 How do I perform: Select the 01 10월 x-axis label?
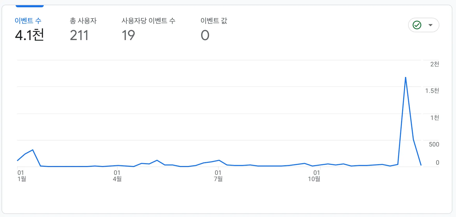point(314,176)
